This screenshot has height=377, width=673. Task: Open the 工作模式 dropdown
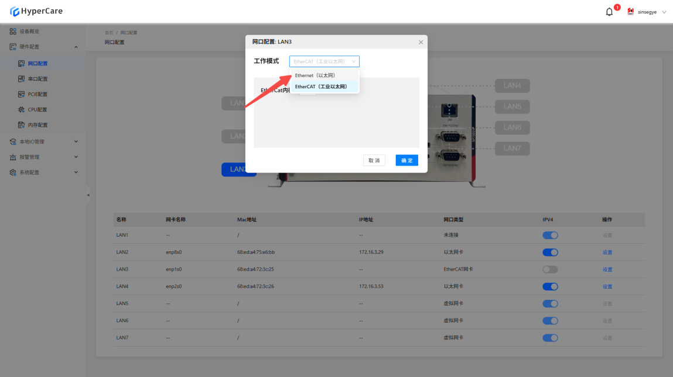[324, 61]
